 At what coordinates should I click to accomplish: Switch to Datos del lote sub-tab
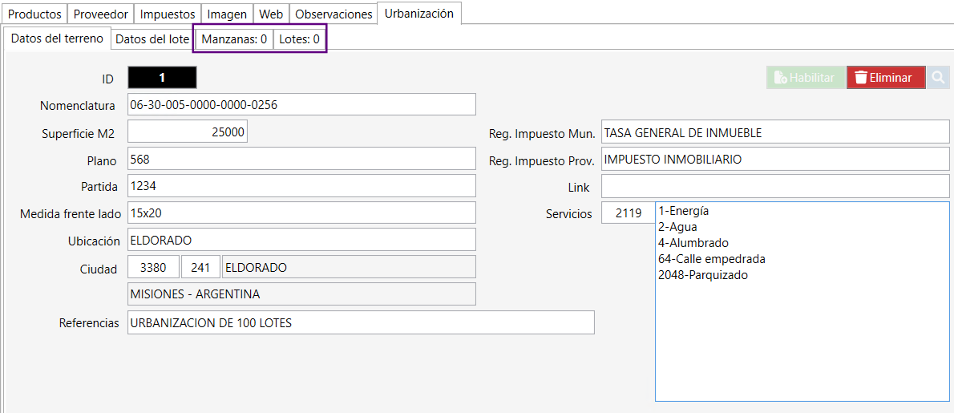click(x=152, y=38)
